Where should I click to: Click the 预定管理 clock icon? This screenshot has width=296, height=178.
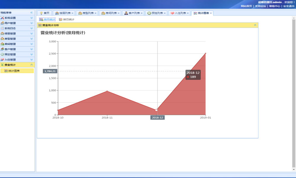[2, 54]
